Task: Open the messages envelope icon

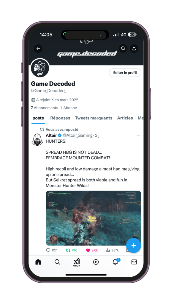Action: tap(134, 262)
